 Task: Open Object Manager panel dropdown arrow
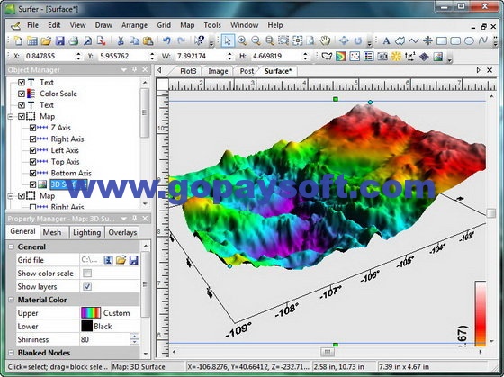[x=124, y=70]
